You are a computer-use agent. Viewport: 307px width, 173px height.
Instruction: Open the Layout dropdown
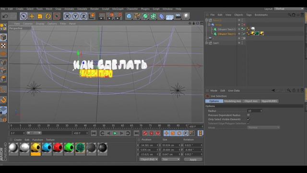[289, 9]
